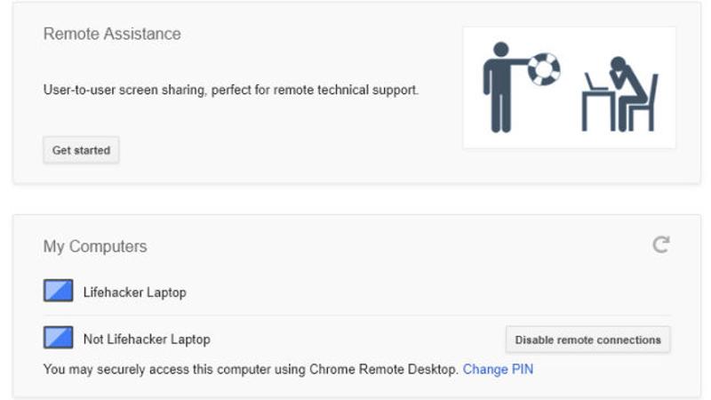Image resolution: width=711 pixels, height=400 pixels.
Task: Start Remote Assistance with Get started
Action: [x=81, y=150]
